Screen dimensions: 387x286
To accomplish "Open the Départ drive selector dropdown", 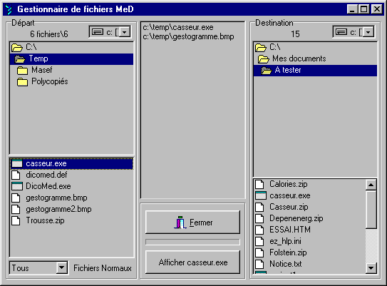I will click(125, 32).
